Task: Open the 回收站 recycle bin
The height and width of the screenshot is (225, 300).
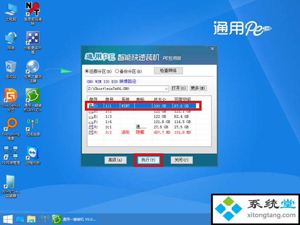Action: click(11, 69)
